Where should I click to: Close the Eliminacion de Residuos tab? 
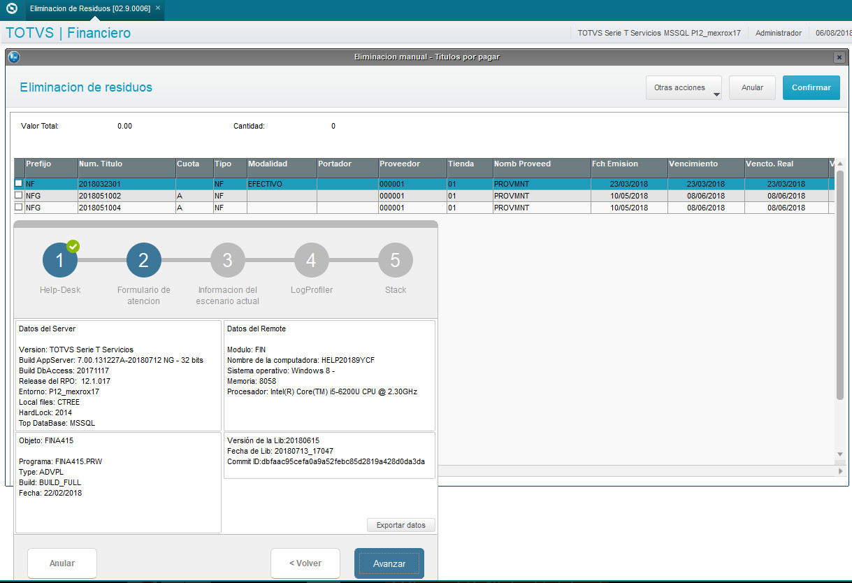[158, 8]
